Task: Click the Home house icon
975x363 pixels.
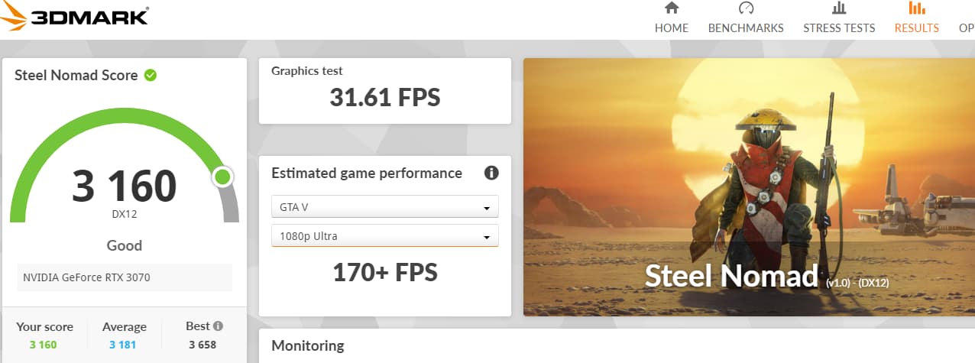Action: click(x=672, y=8)
